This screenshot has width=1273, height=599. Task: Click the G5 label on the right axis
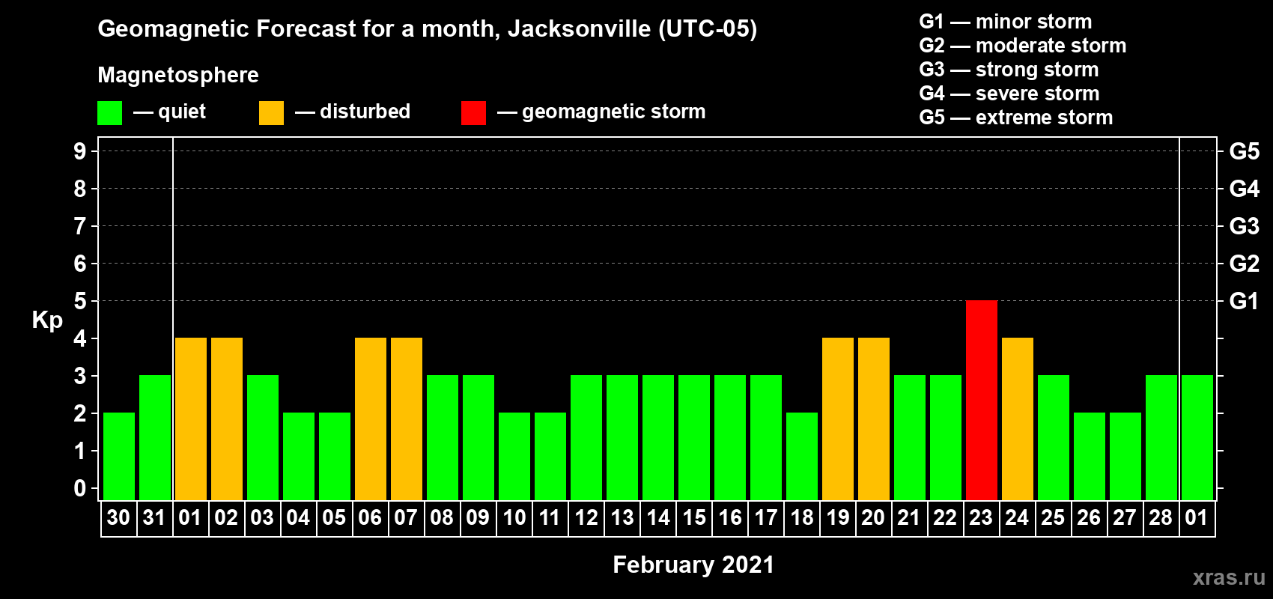click(1245, 151)
